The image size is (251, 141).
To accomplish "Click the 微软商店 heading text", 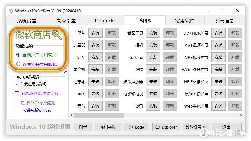I will point(33,35).
